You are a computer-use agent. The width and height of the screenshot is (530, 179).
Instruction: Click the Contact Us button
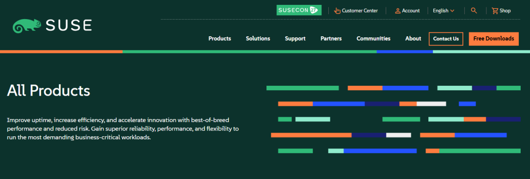click(x=446, y=39)
